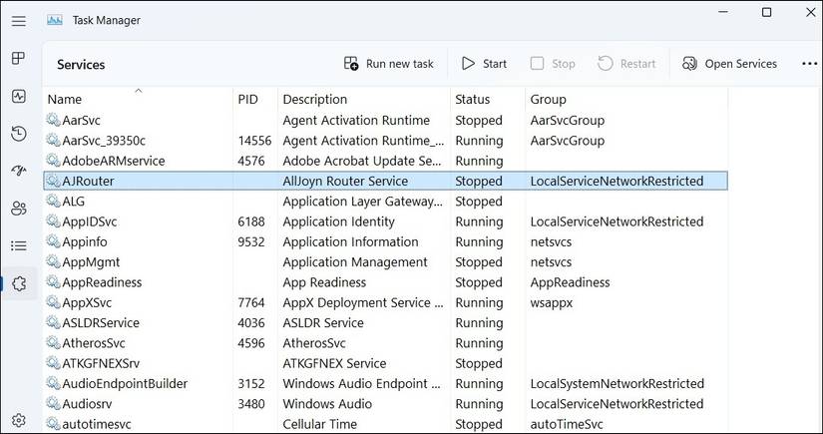Go to Startup apps page
Screen dimensions: 823x434
18,171
